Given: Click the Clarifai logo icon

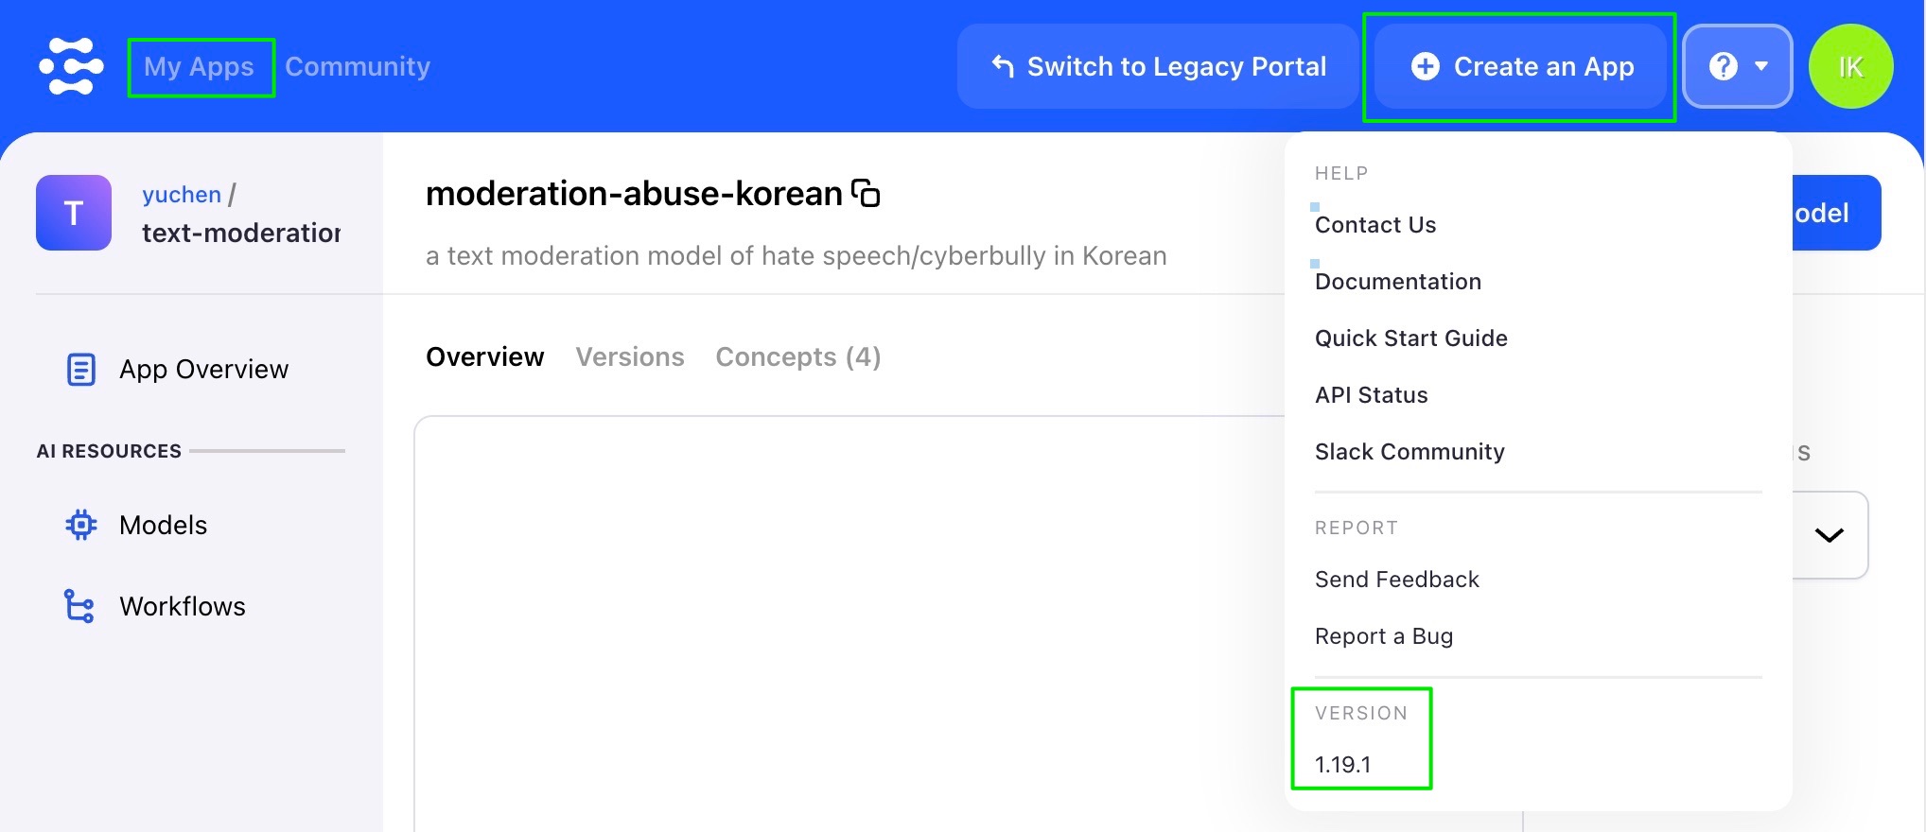Looking at the screenshot, I should pos(71,66).
